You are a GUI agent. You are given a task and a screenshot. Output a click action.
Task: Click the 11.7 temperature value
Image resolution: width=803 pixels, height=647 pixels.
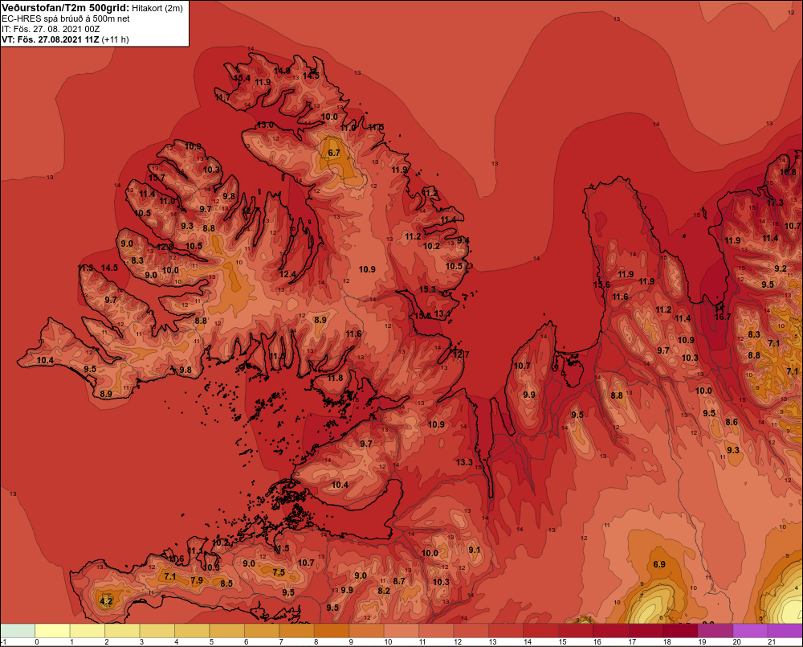click(222, 97)
